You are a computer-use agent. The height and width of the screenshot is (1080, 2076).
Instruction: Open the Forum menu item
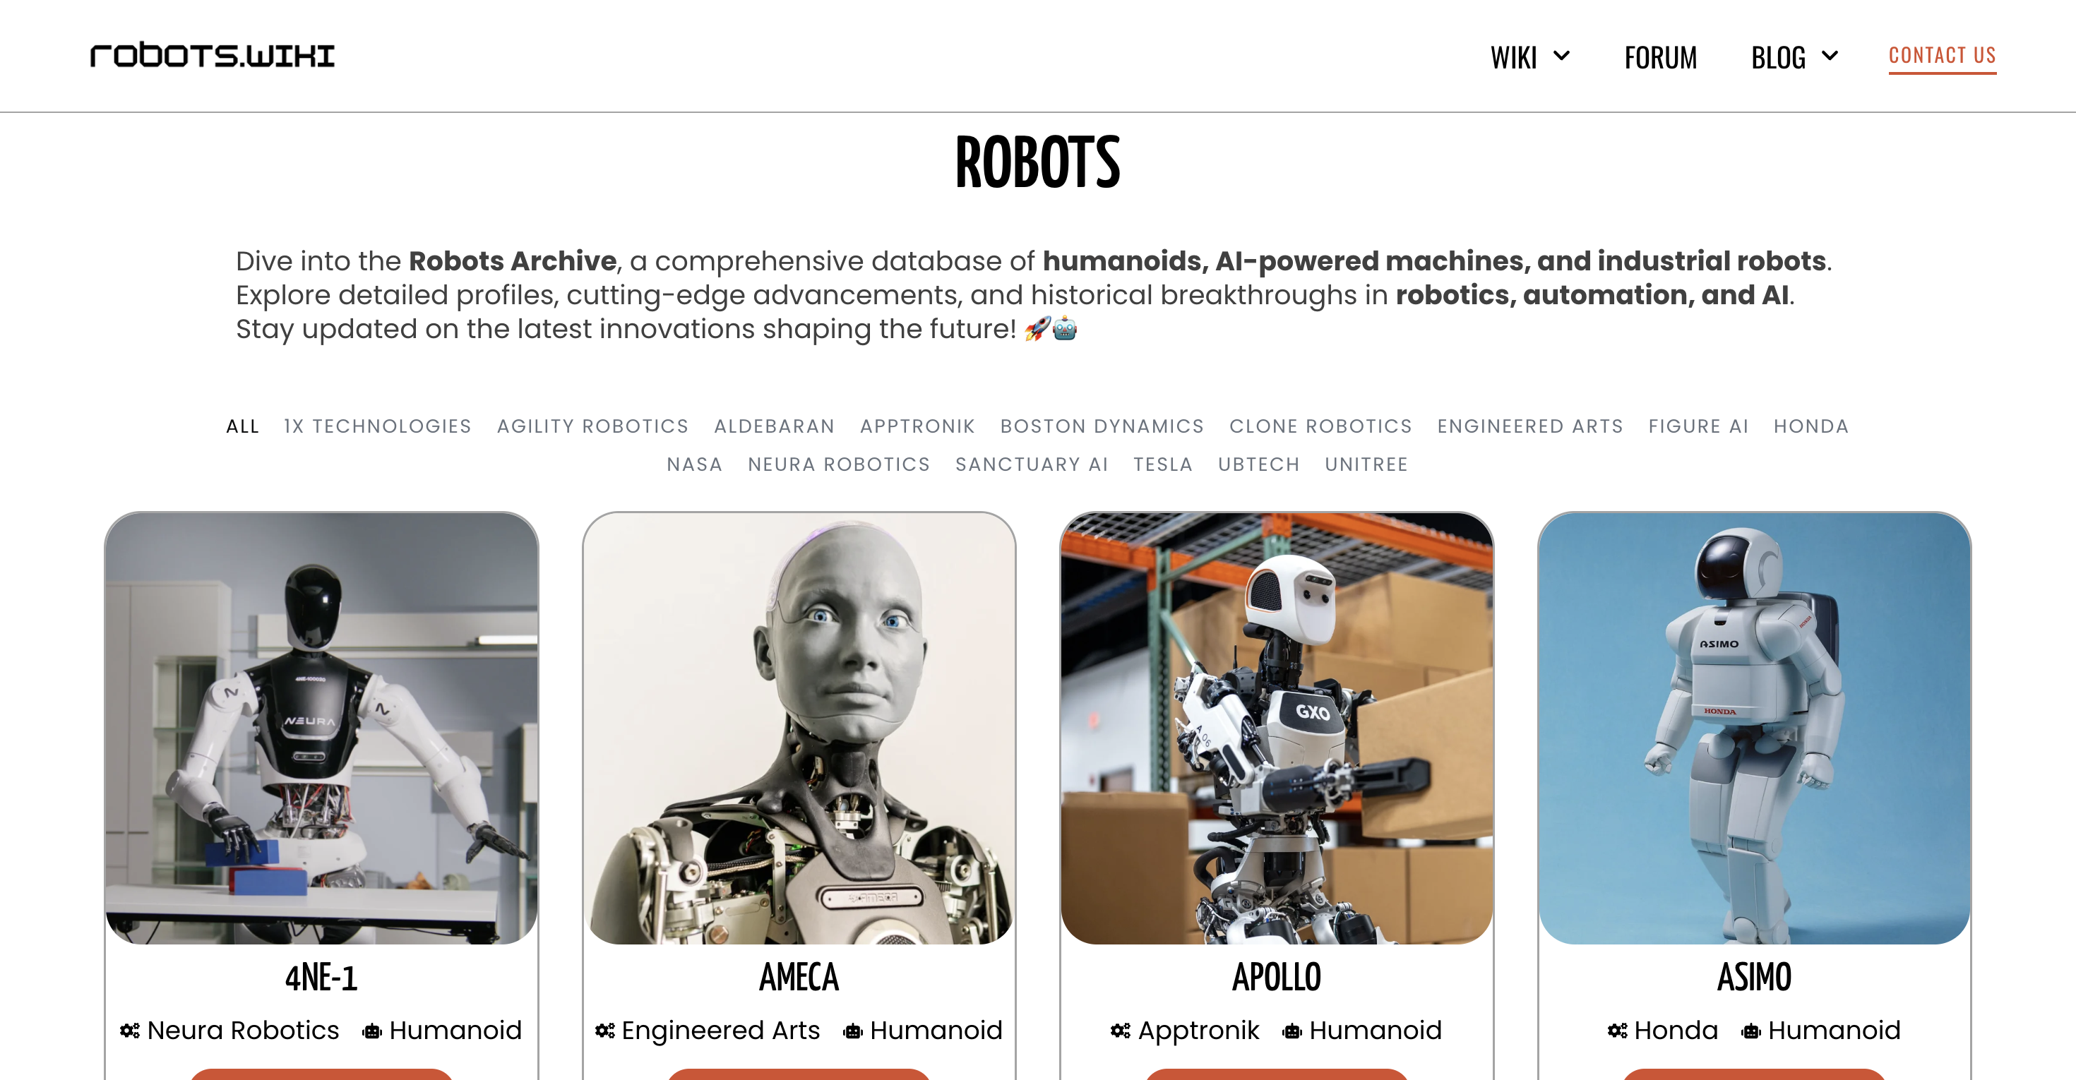pos(1660,57)
